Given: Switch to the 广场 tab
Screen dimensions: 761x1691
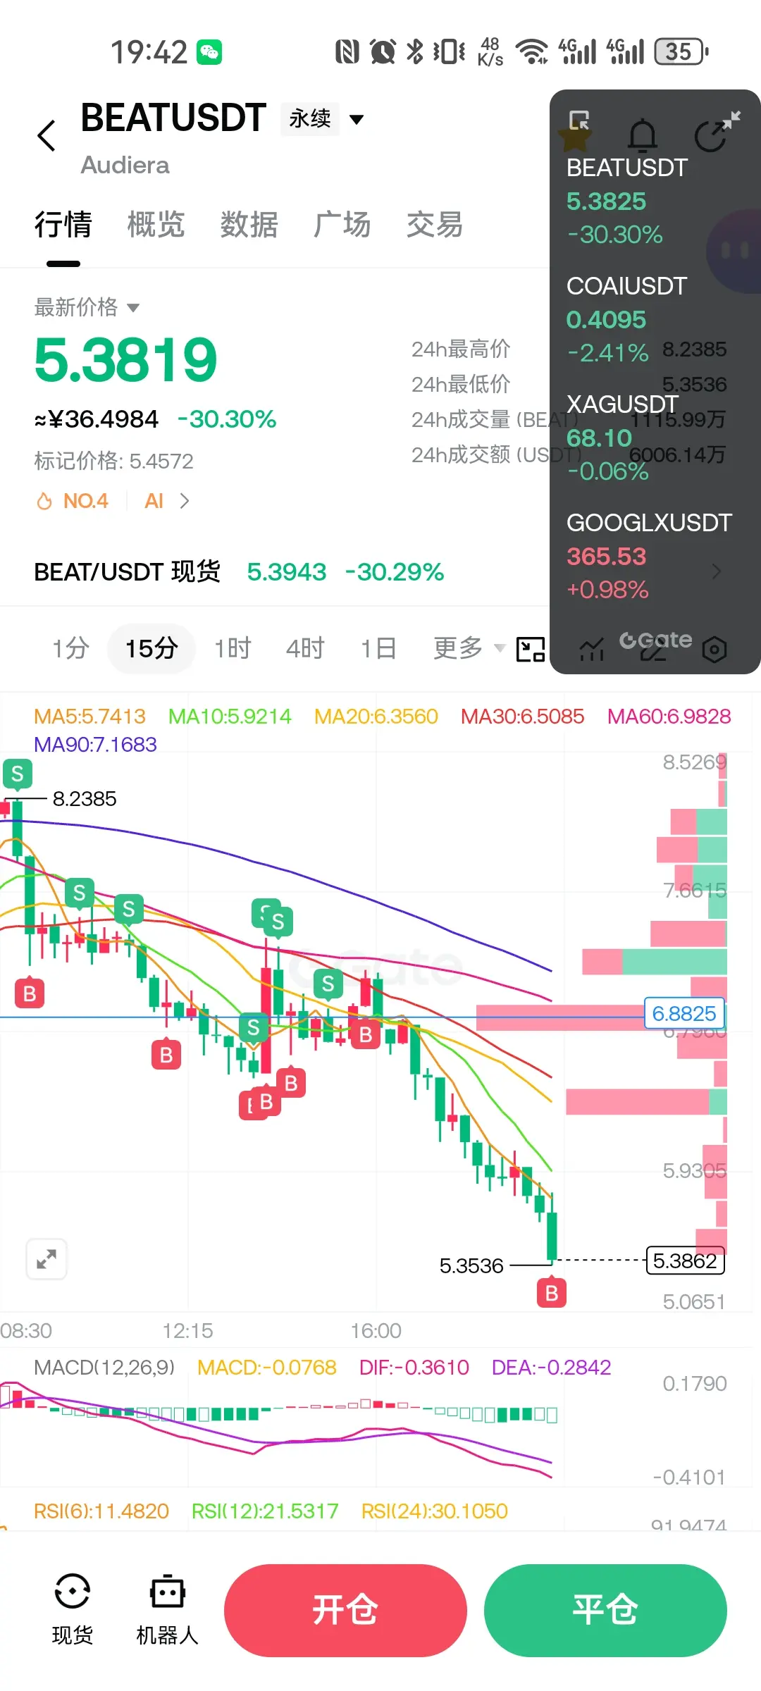Looking at the screenshot, I should (x=342, y=225).
